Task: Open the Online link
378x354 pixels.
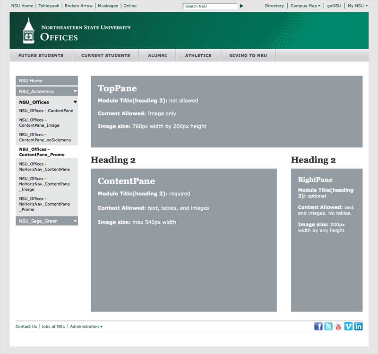Action: coord(130,6)
